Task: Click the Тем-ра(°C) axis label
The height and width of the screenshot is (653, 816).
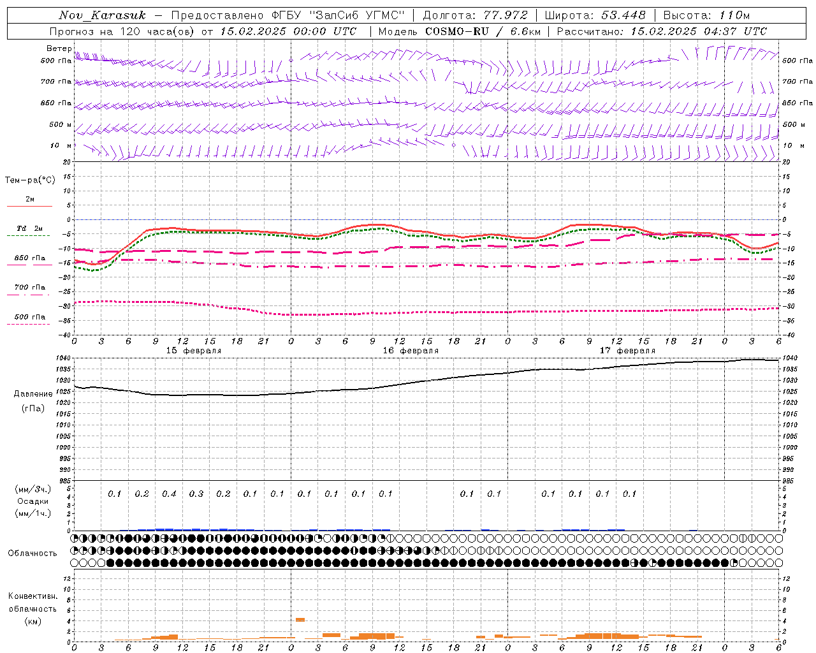Action: click(30, 180)
